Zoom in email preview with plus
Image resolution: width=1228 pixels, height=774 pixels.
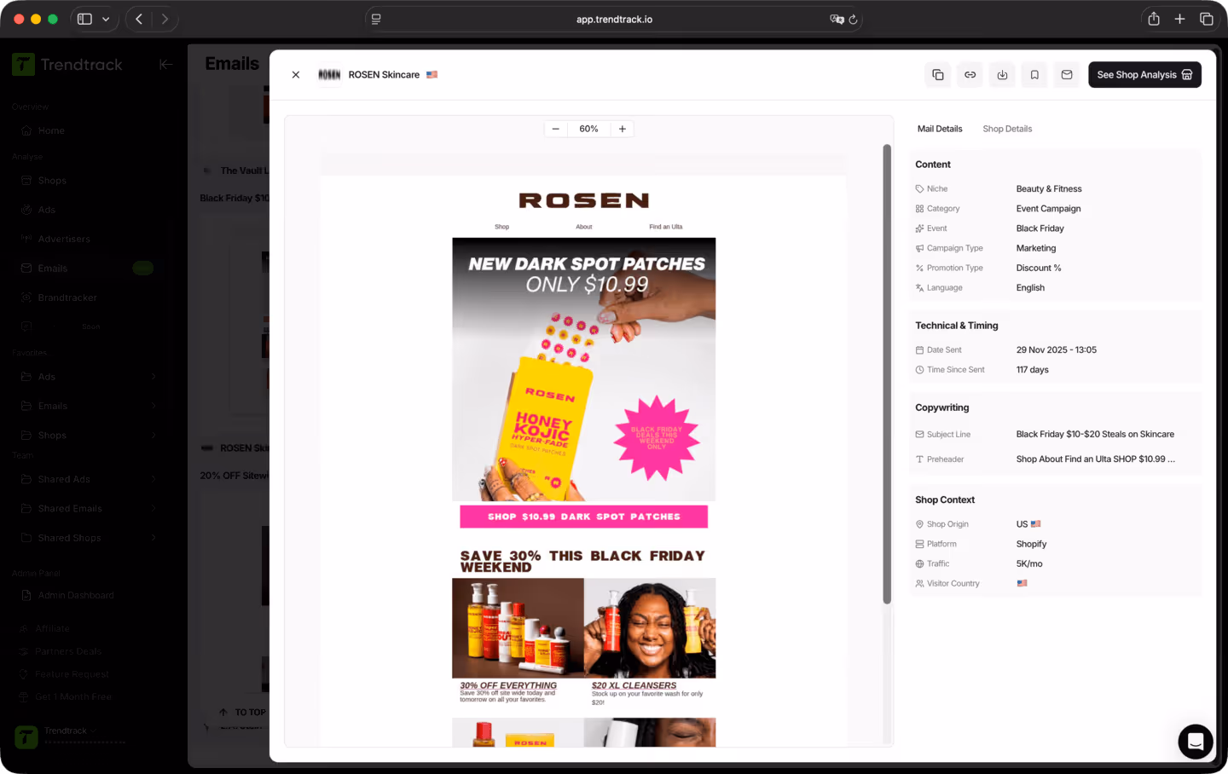tap(623, 129)
